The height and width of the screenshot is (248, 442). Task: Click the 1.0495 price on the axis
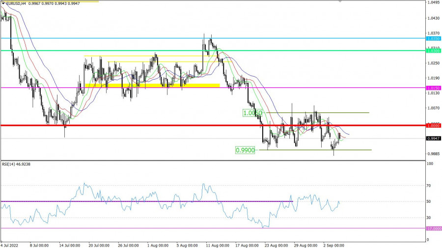433,3
